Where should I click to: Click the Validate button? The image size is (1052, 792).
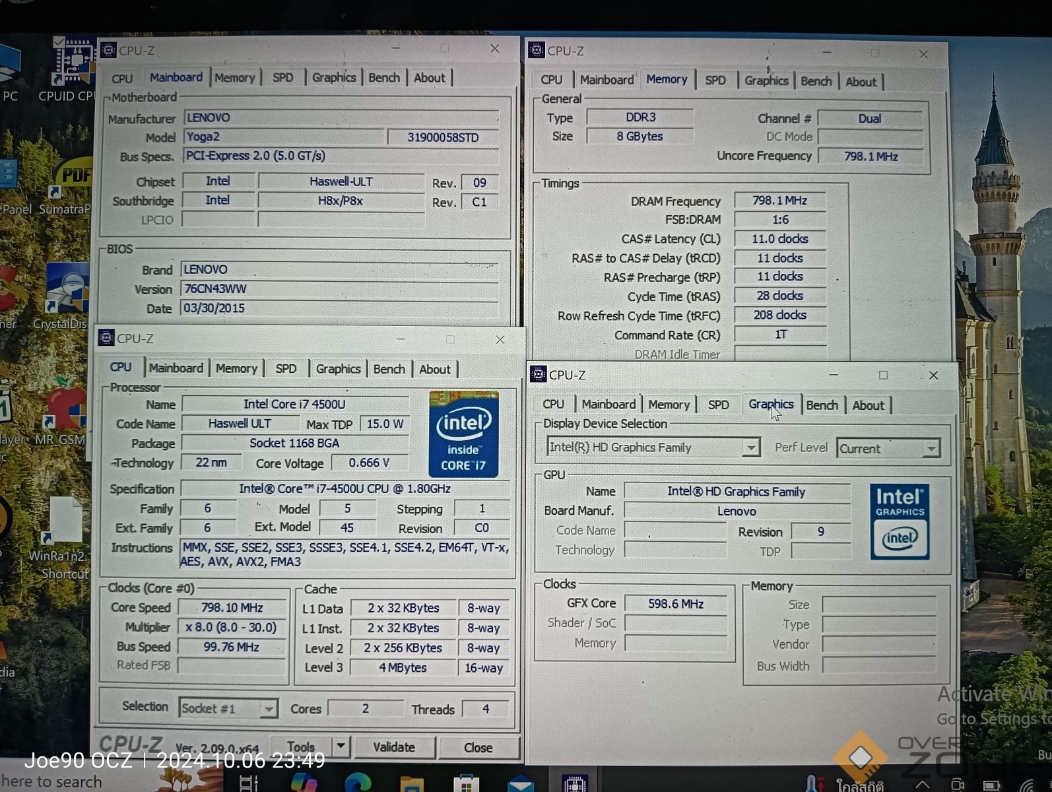click(394, 747)
